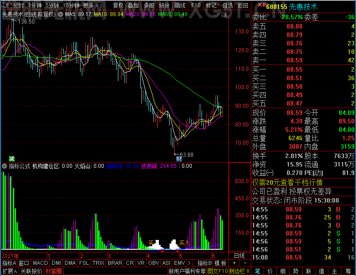This screenshot has width=356, height=276.
Task: Open the 值 value tab
Action: [321, 271]
